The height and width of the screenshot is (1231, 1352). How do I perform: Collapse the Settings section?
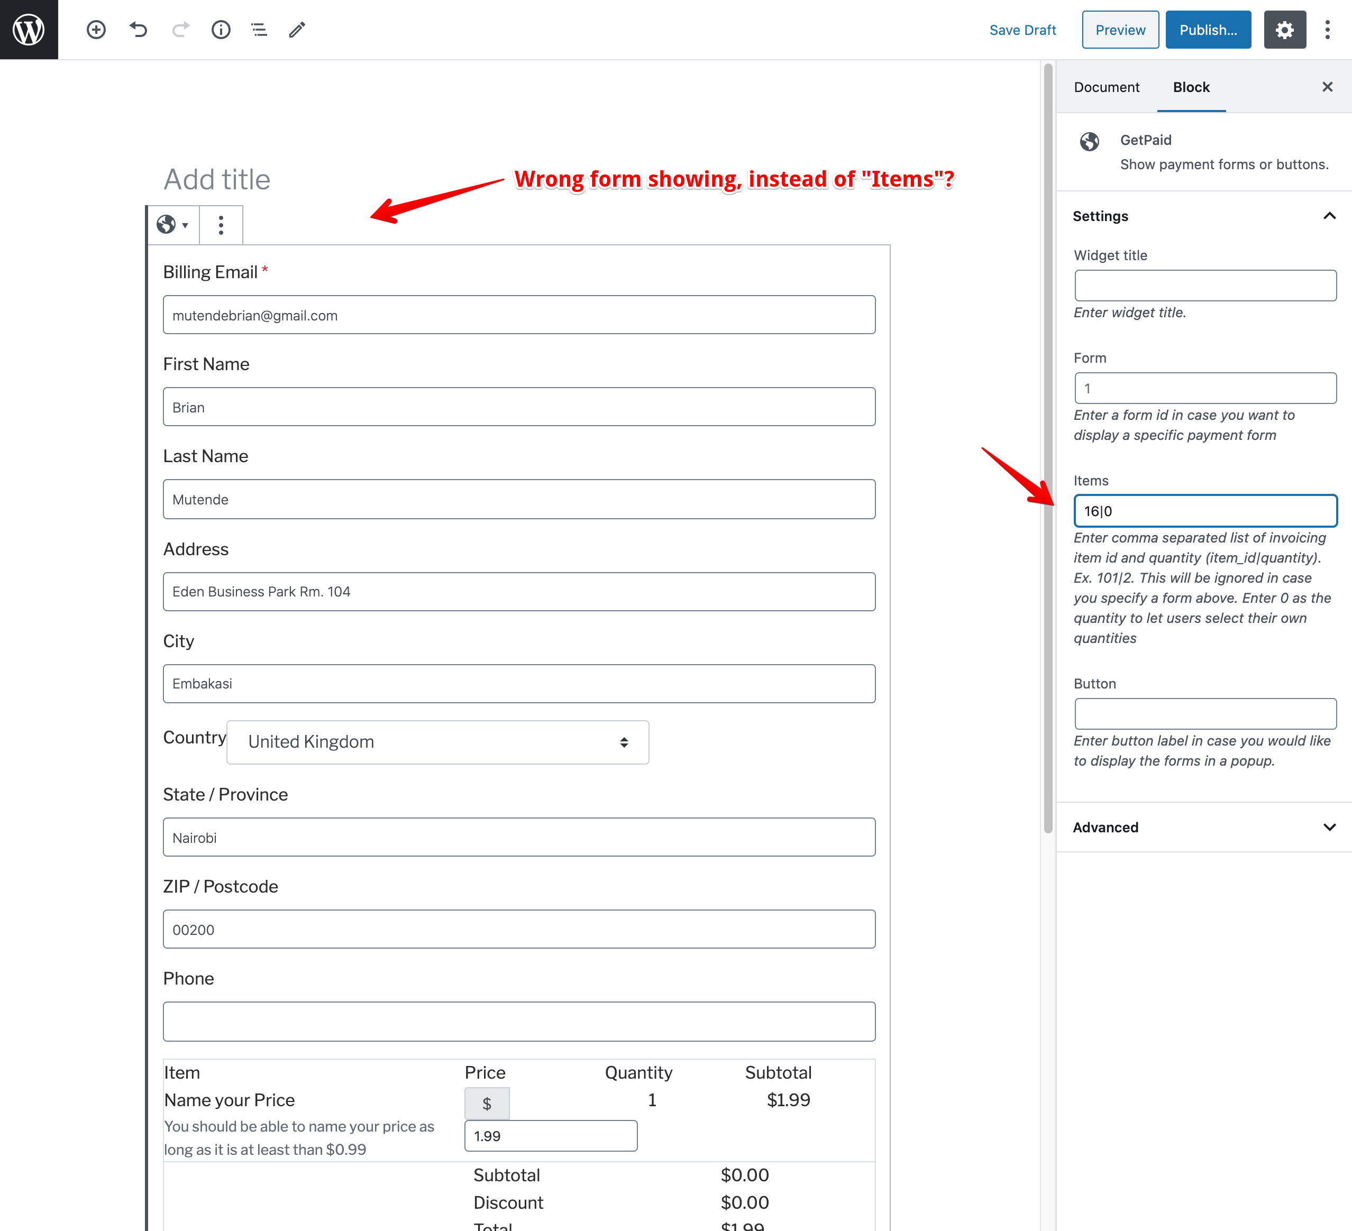point(1330,216)
